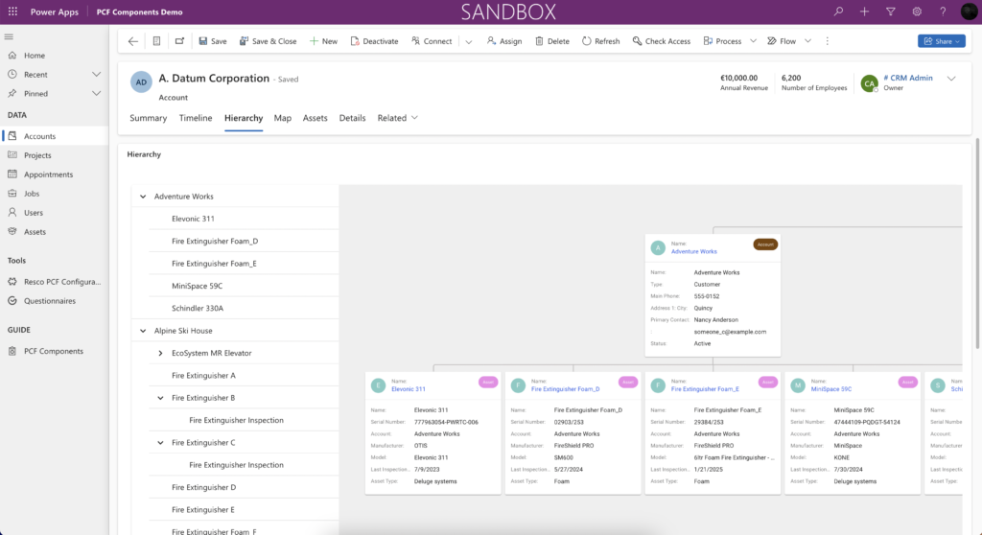982x535 pixels.
Task: Open the user profile avatar
Action: [969, 12]
